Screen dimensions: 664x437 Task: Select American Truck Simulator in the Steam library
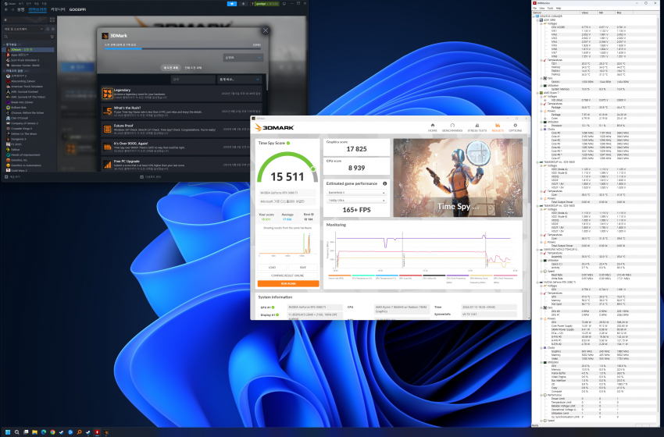click(28, 87)
